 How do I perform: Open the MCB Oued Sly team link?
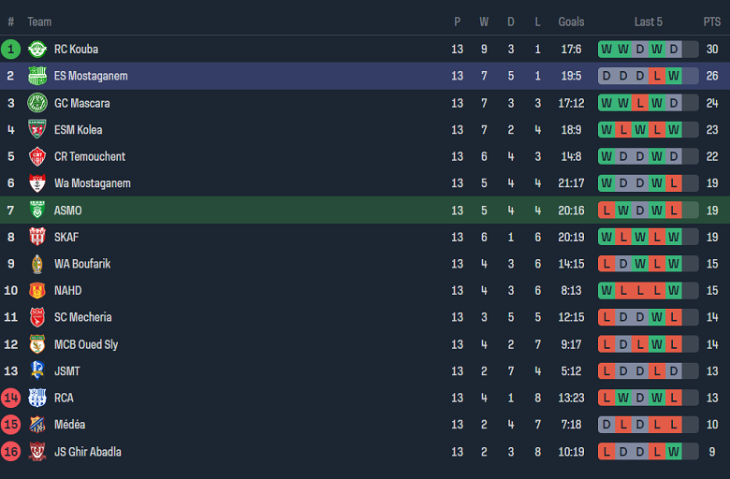tap(86, 344)
